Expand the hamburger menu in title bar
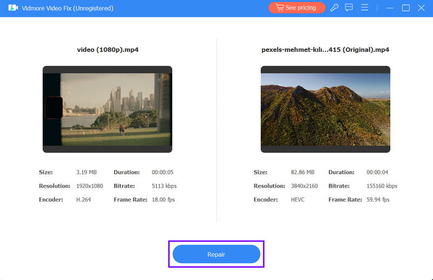 (x=365, y=8)
